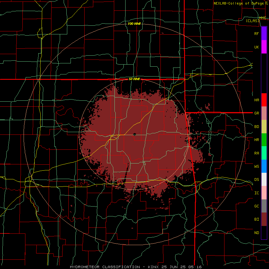Click the "100 NMI" range ring label
The image size is (269, 269).
[x=134, y=24]
